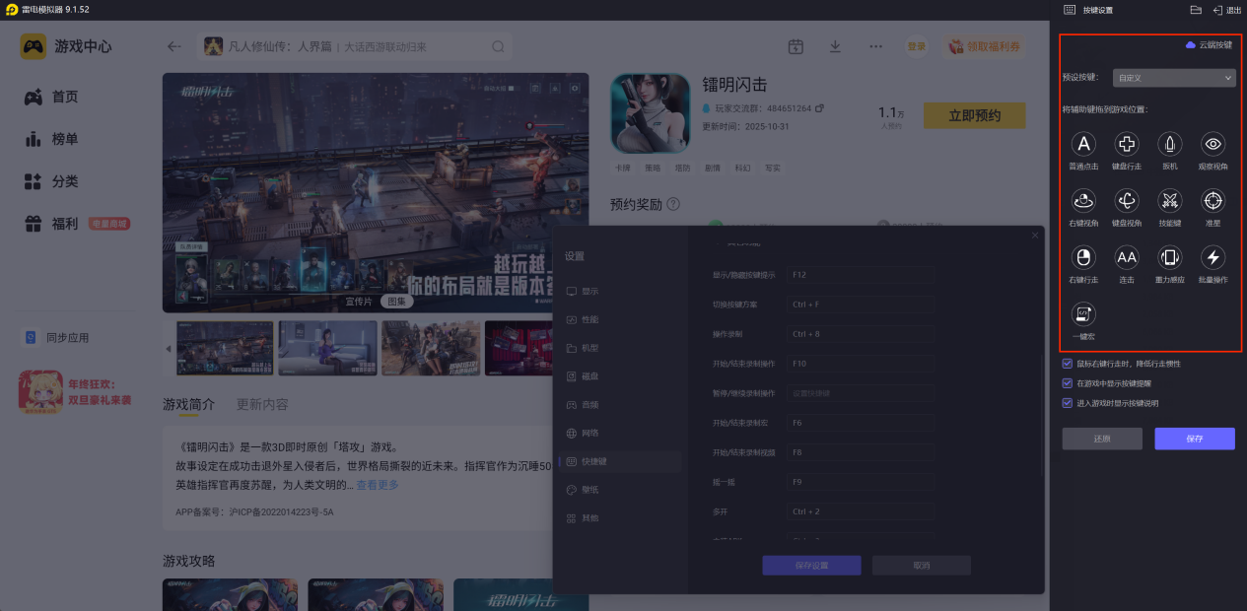Select the 右键行走 mouse walk icon

[1083, 258]
